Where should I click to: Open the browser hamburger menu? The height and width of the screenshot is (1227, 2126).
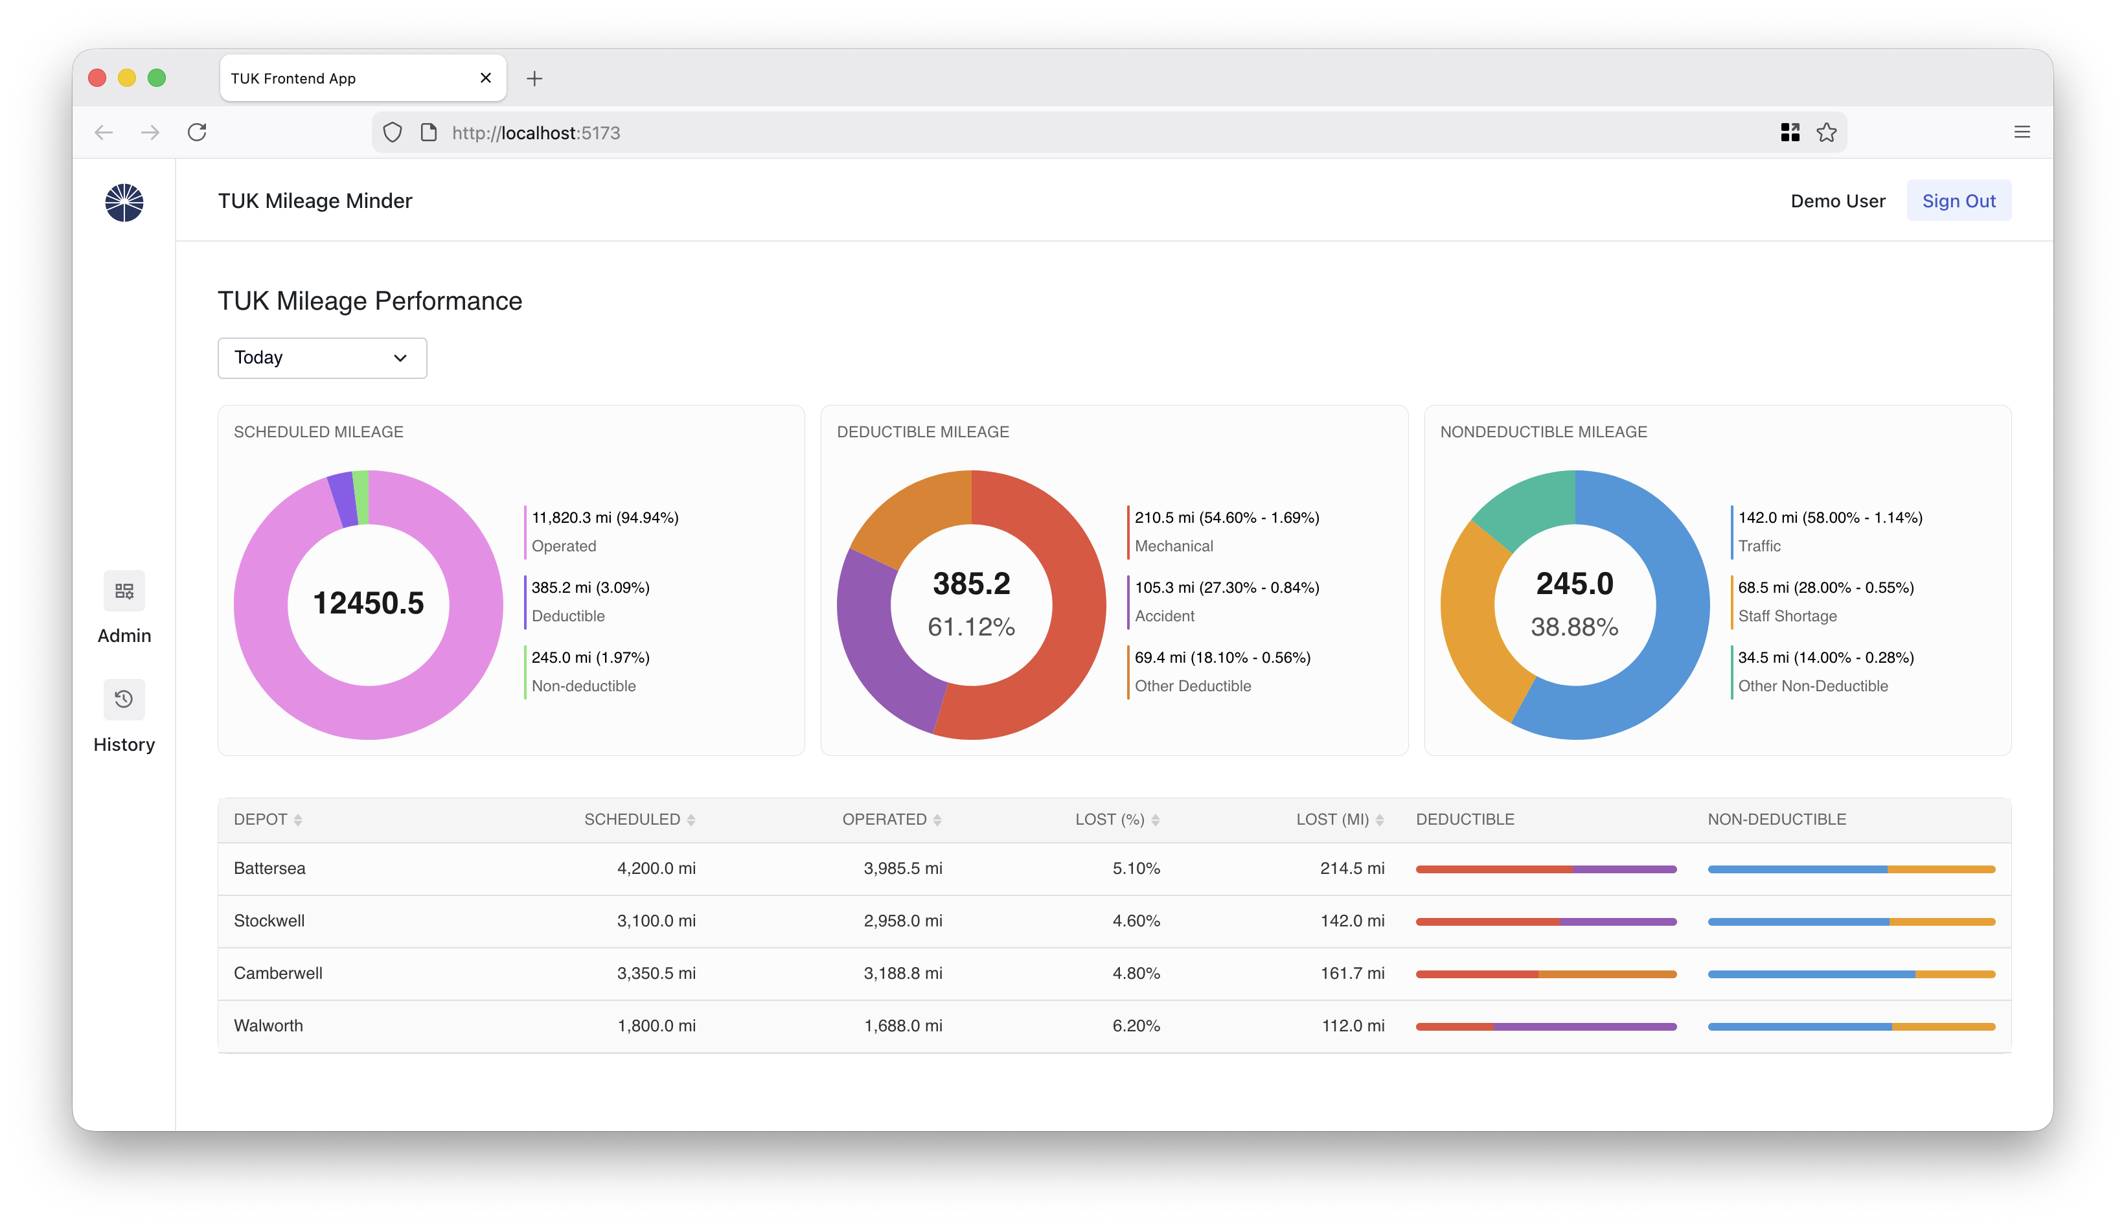tap(2022, 132)
